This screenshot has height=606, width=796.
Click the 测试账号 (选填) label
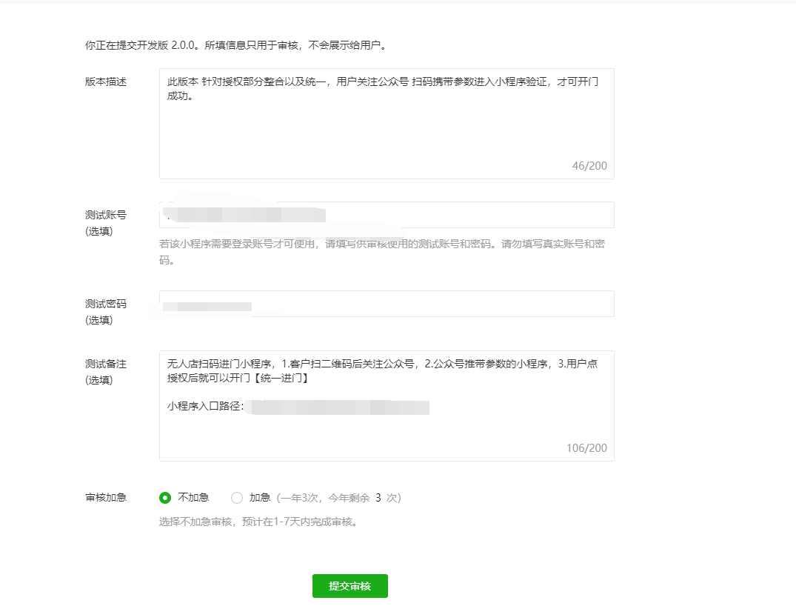(106, 223)
